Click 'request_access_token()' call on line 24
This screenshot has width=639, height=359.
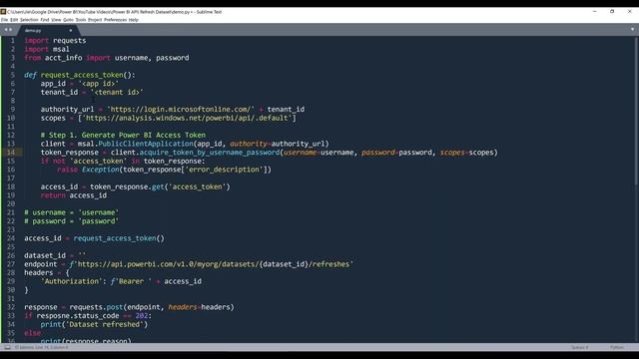click(x=119, y=238)
